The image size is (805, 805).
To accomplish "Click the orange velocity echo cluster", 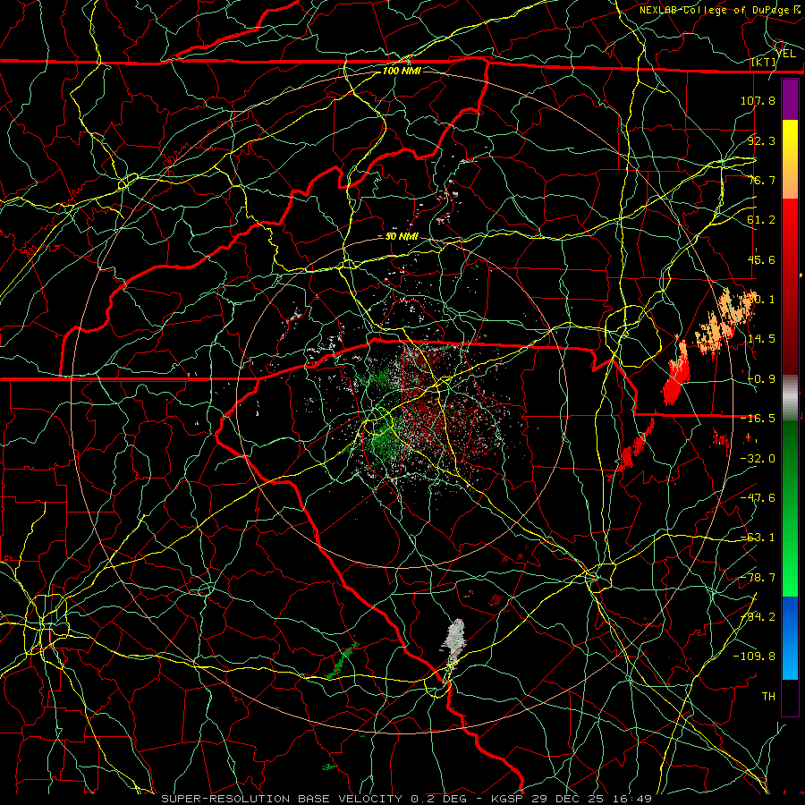I will [x=724, y=322].
